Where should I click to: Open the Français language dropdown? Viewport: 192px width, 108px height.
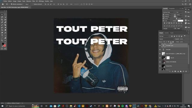[168, 28]
